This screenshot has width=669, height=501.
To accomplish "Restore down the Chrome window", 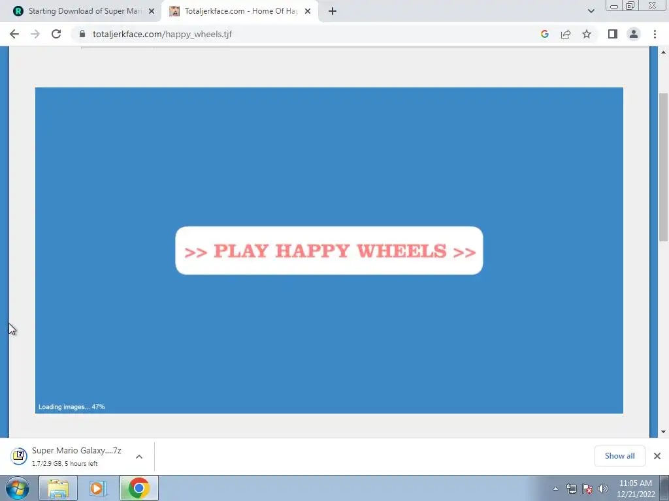I will (630, 5).
